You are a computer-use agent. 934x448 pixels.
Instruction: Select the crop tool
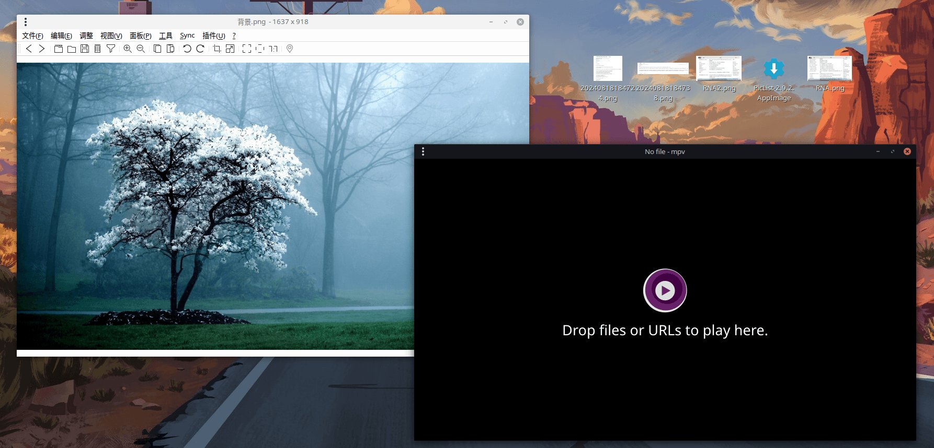pyautogui.click(x=217, y=49)
